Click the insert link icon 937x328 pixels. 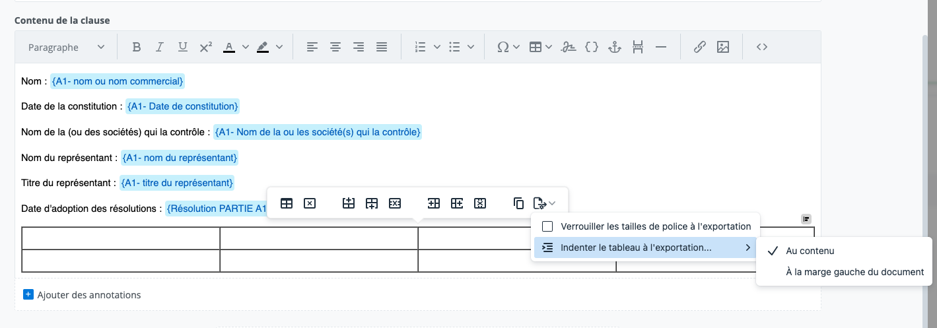click(x=700, y=47)
